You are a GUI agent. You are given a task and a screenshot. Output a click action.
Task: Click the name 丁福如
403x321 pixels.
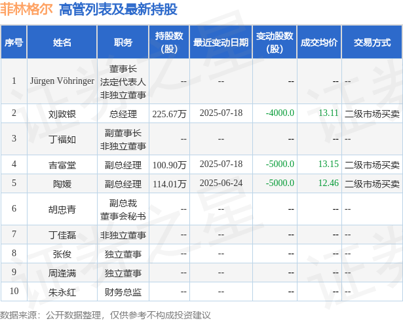[62, 140]
